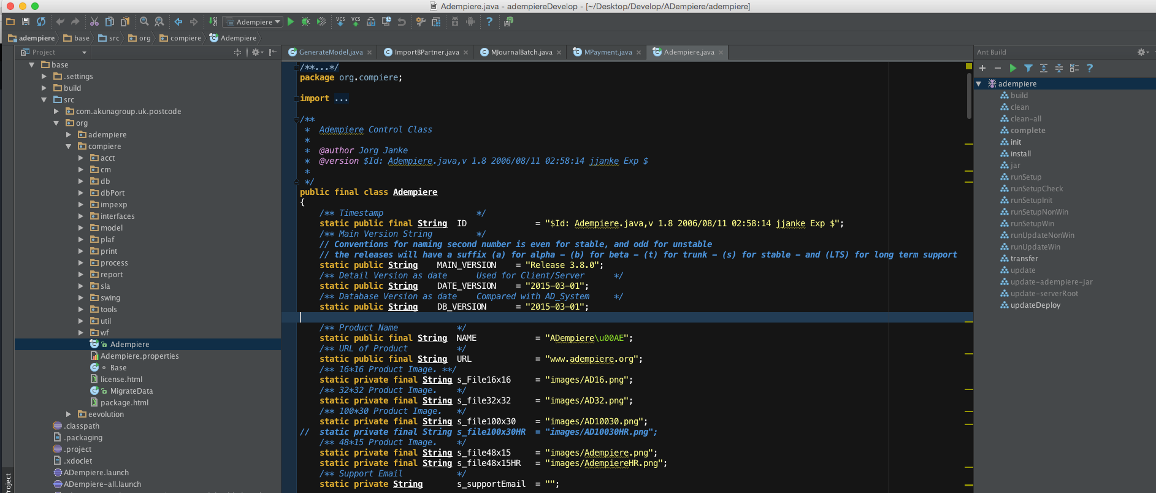Viewport: 1156px width, 493px height.
Task: Toggle the import block fold marker
Action: tap(297, 98)
